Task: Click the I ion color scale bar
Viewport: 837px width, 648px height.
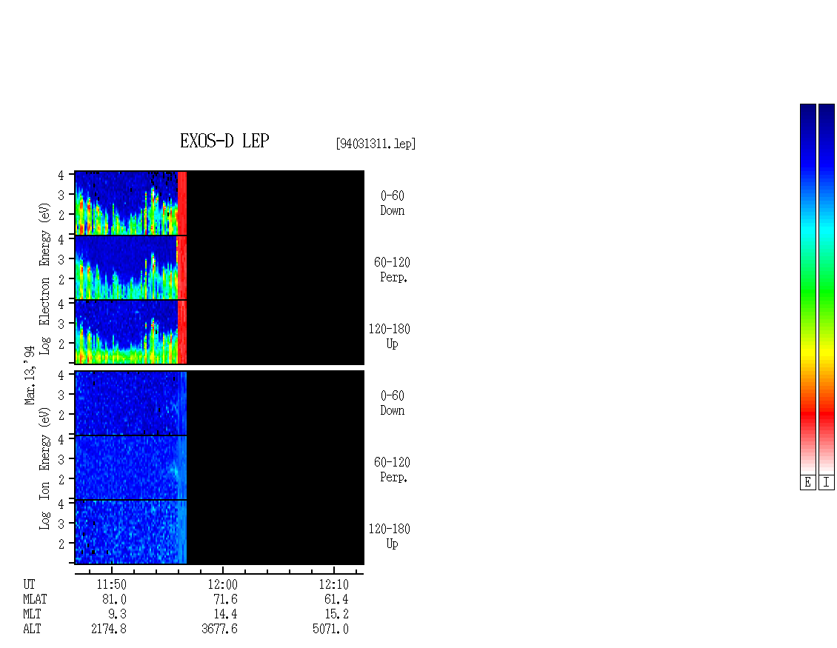Action: click(827, 289)
